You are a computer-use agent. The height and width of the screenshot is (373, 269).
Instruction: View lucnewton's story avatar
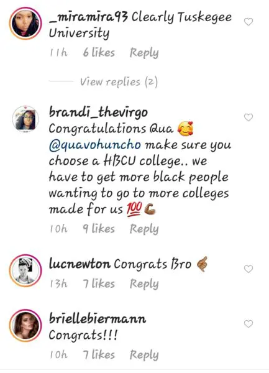coord(25,270)
